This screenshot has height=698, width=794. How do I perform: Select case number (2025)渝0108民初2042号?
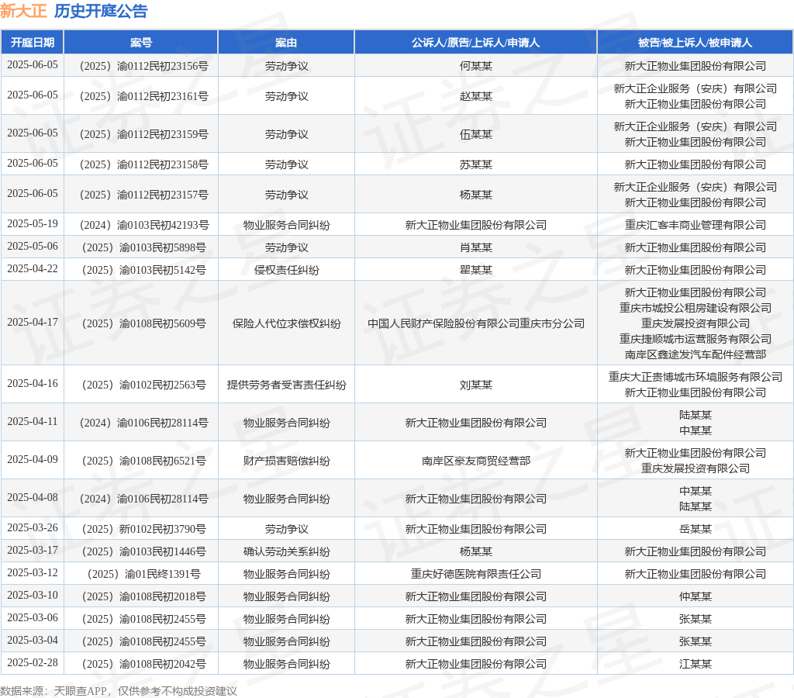coord(143,664)
